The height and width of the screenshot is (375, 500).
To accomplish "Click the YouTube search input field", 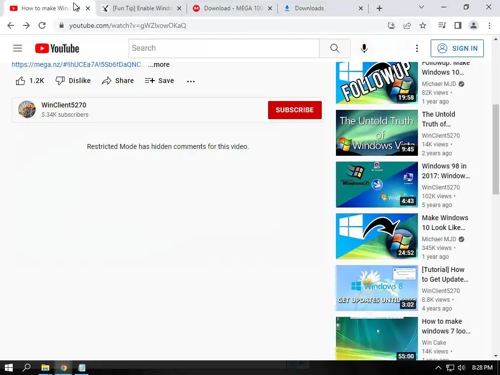I will 224,48.
